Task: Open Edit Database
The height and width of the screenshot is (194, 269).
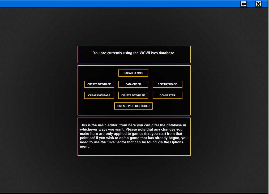Action: (x=168, y=84)
